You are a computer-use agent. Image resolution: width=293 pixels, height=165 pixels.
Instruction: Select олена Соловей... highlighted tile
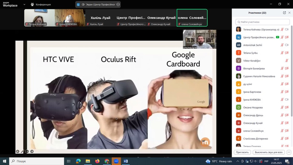(x=192, y=18)
